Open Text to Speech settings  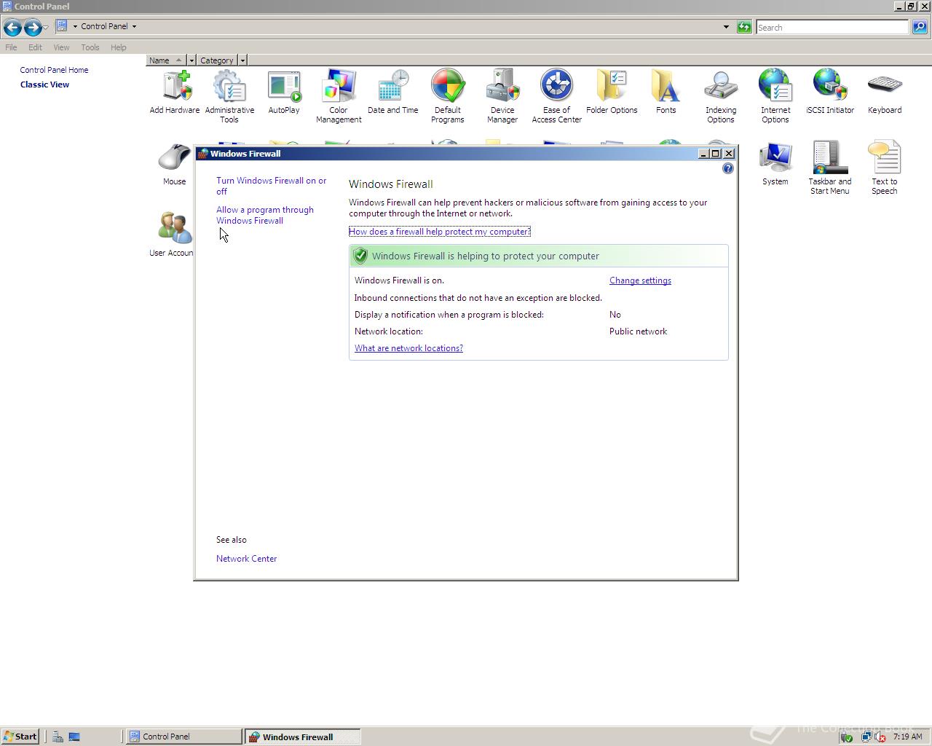coord(885,168)
